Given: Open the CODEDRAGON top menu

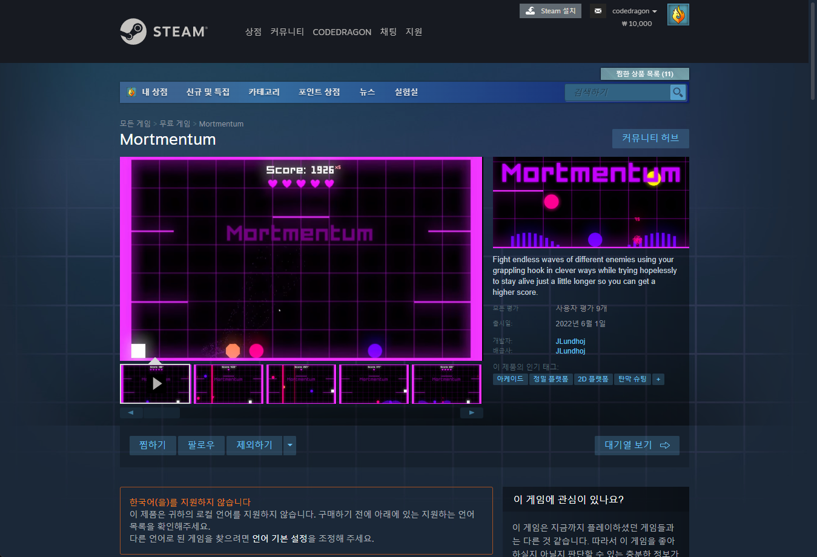Looking at the screenshot, I should coord(342,32).
